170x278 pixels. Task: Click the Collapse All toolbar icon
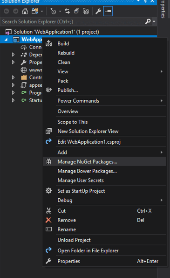coord(77,11)
